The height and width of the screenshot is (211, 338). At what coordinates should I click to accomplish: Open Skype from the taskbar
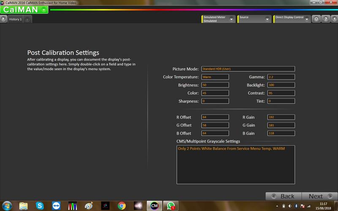coord(40,206)
